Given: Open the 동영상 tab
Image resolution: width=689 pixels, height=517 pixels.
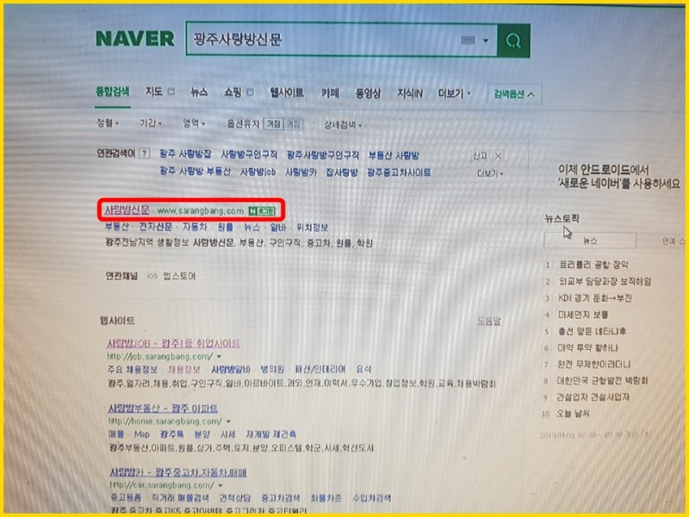Looking at the screenshot, I should [x=368, y=93].
